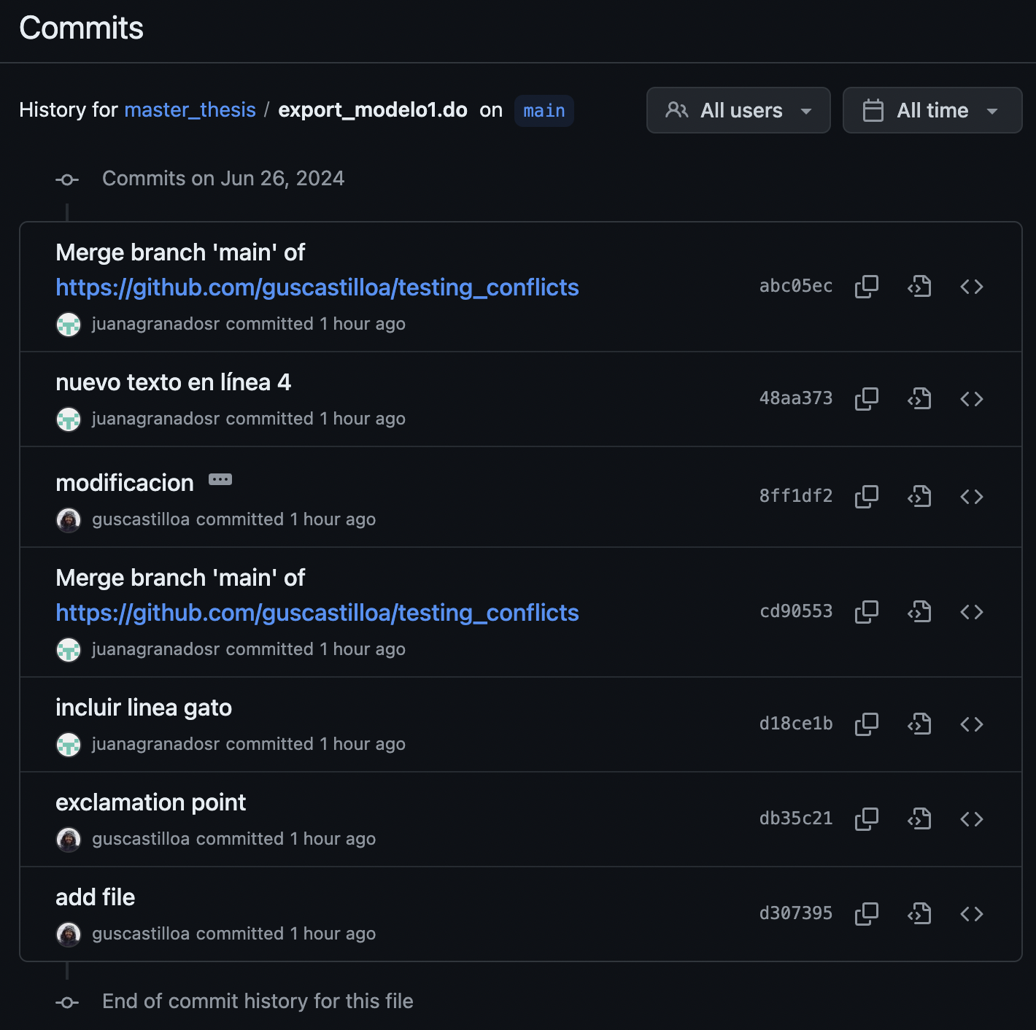Copy full SHA for commit d307395
Image resolution: width=1036 pixels, height=1030 pixels.
[x=866, y=914]
